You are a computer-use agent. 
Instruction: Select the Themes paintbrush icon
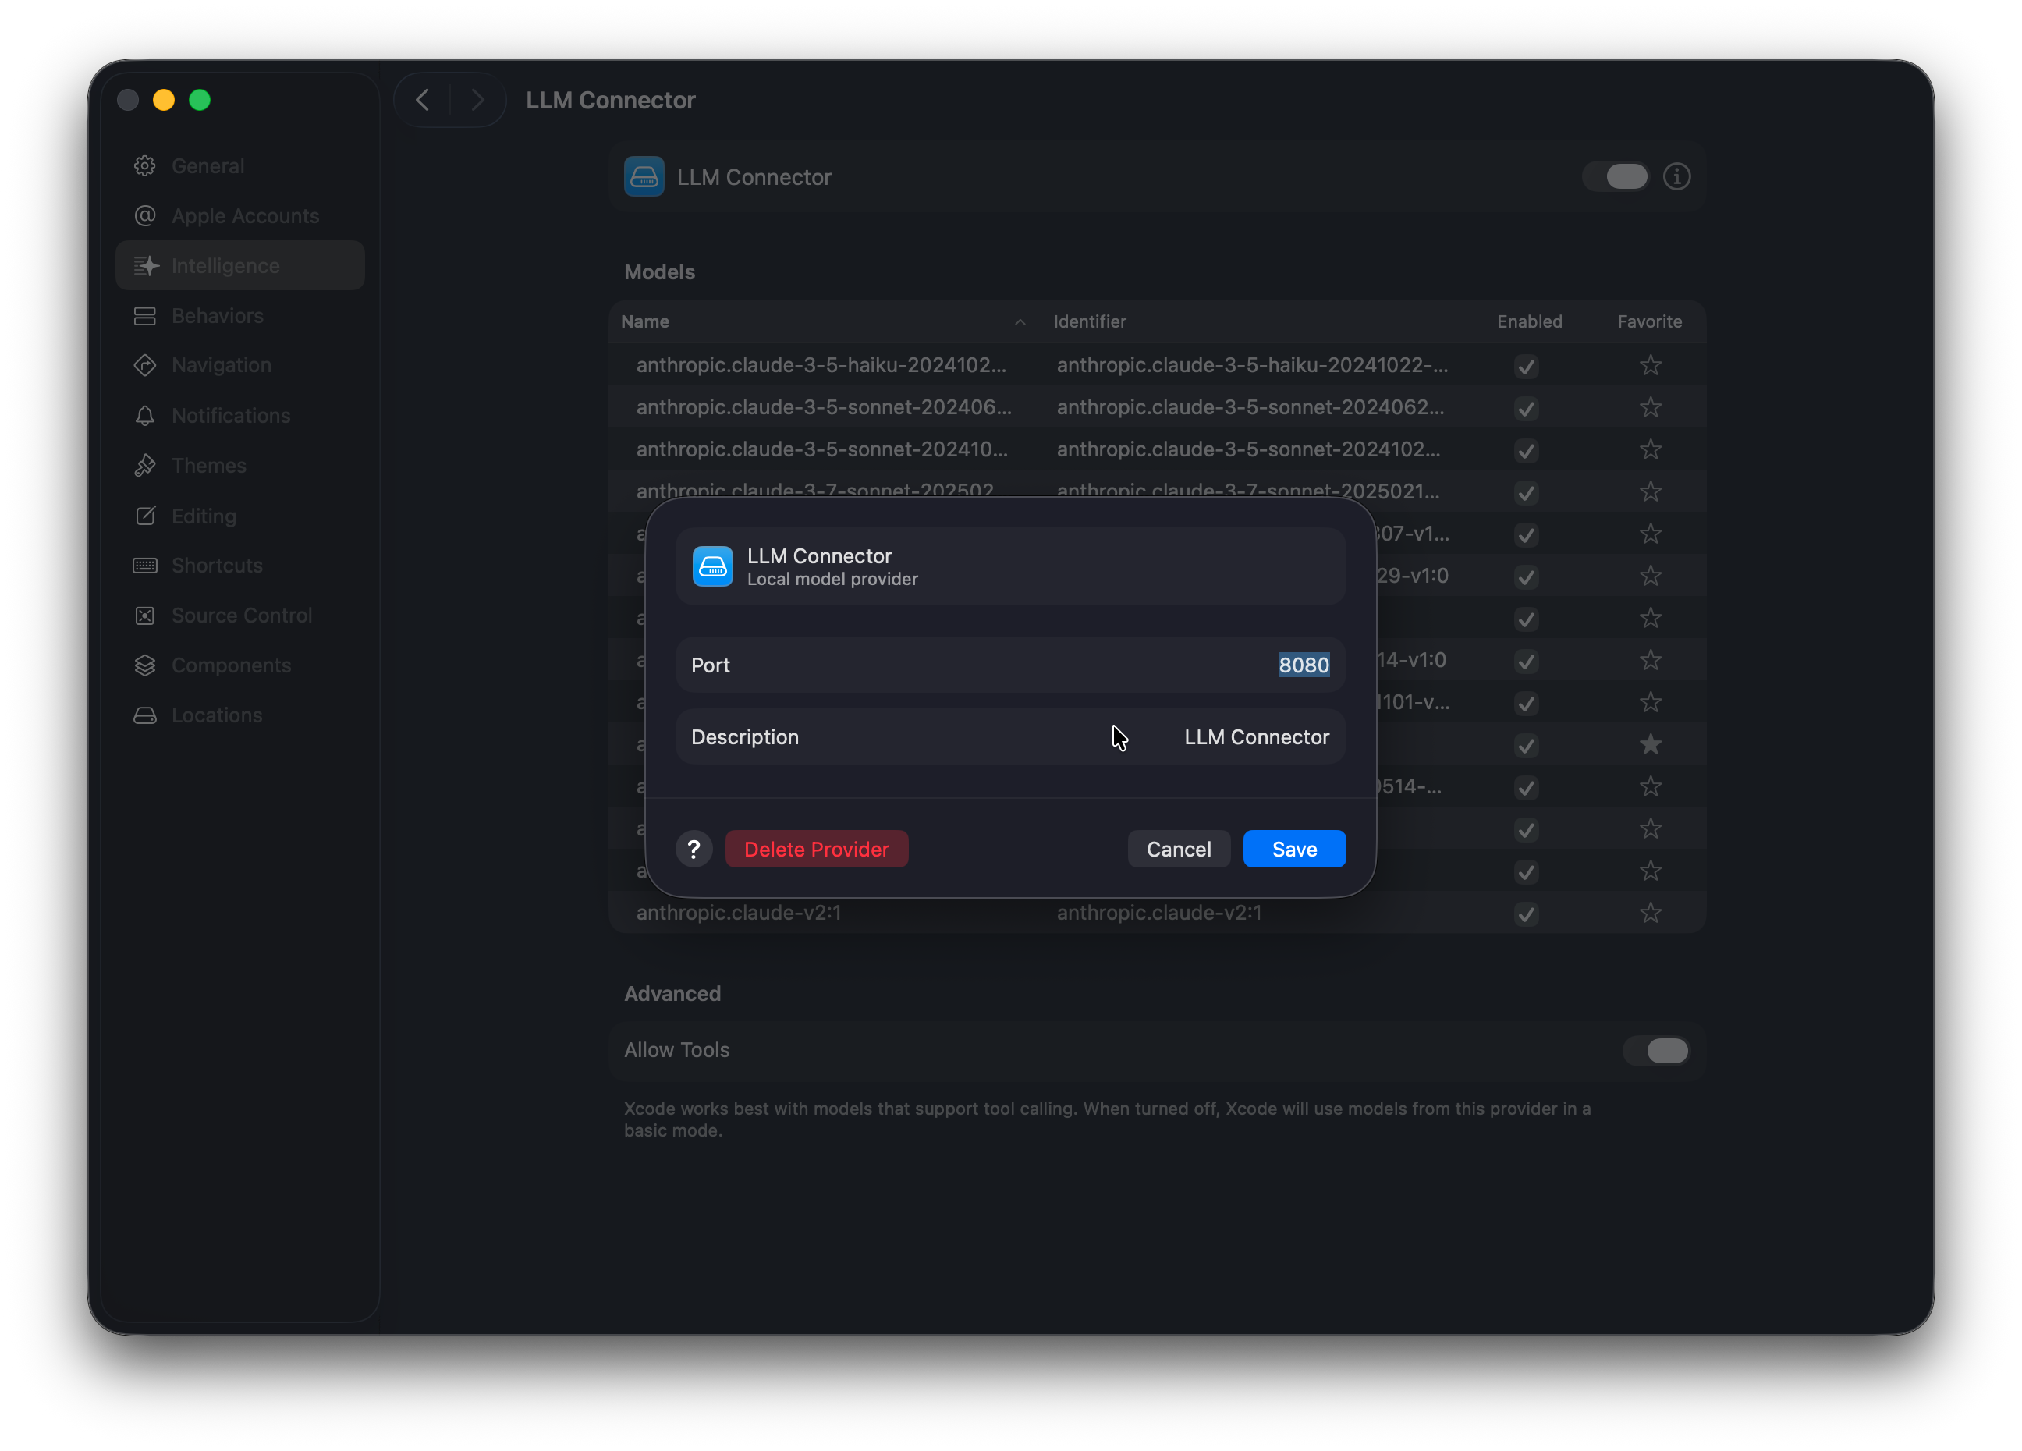[x=145, y=465]
